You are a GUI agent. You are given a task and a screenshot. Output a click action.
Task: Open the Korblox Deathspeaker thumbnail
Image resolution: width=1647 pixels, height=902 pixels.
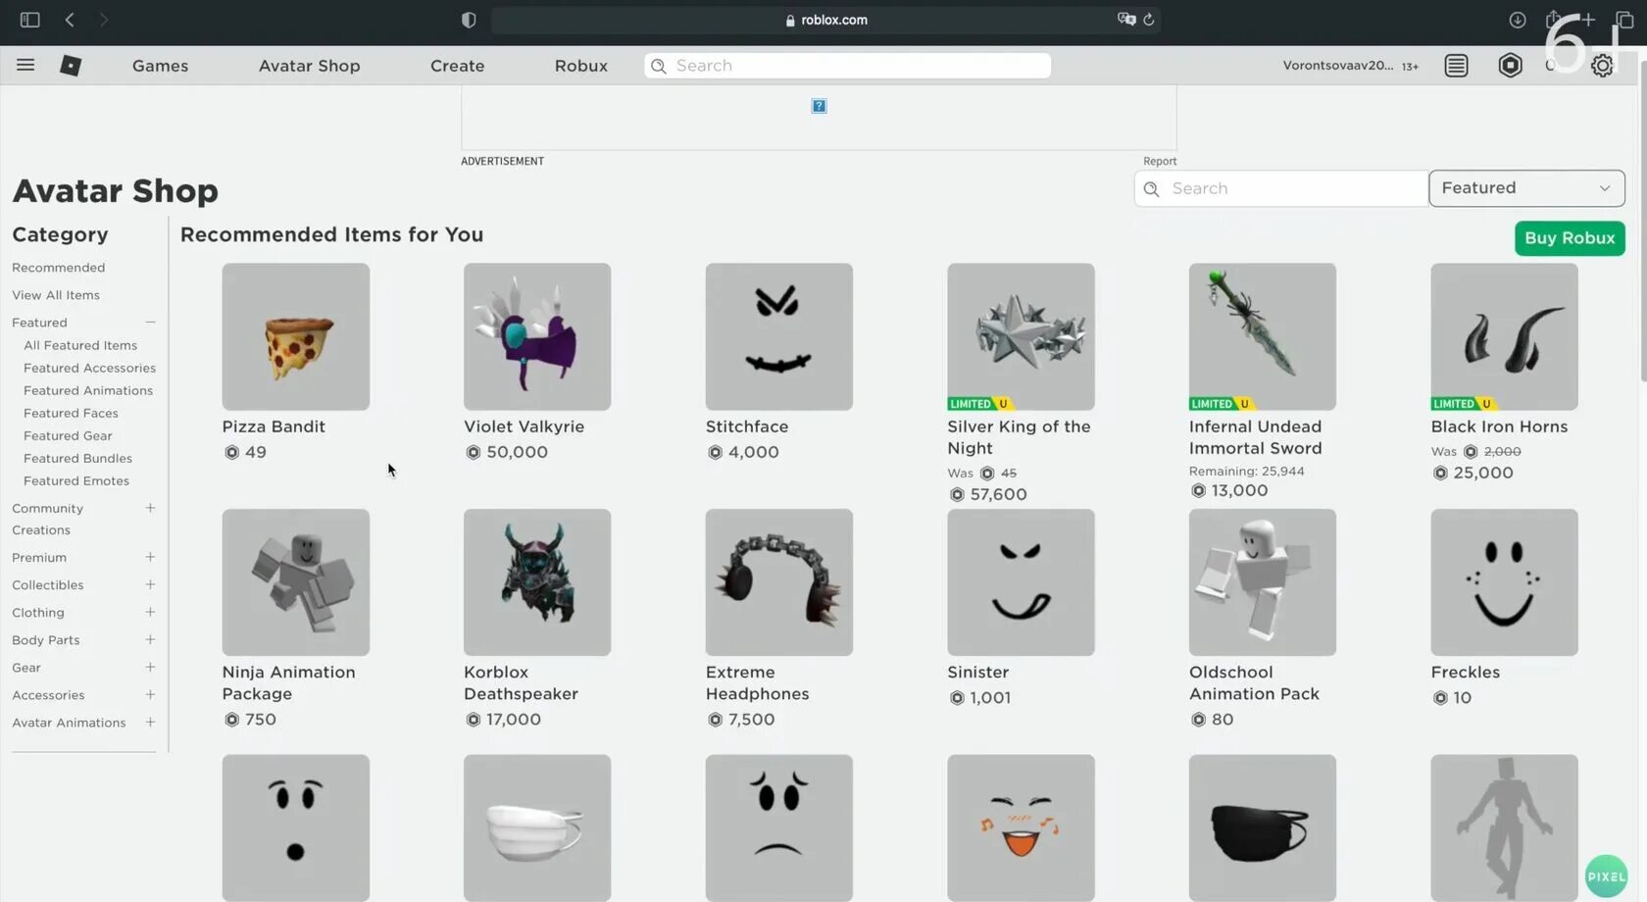[537, 582]
